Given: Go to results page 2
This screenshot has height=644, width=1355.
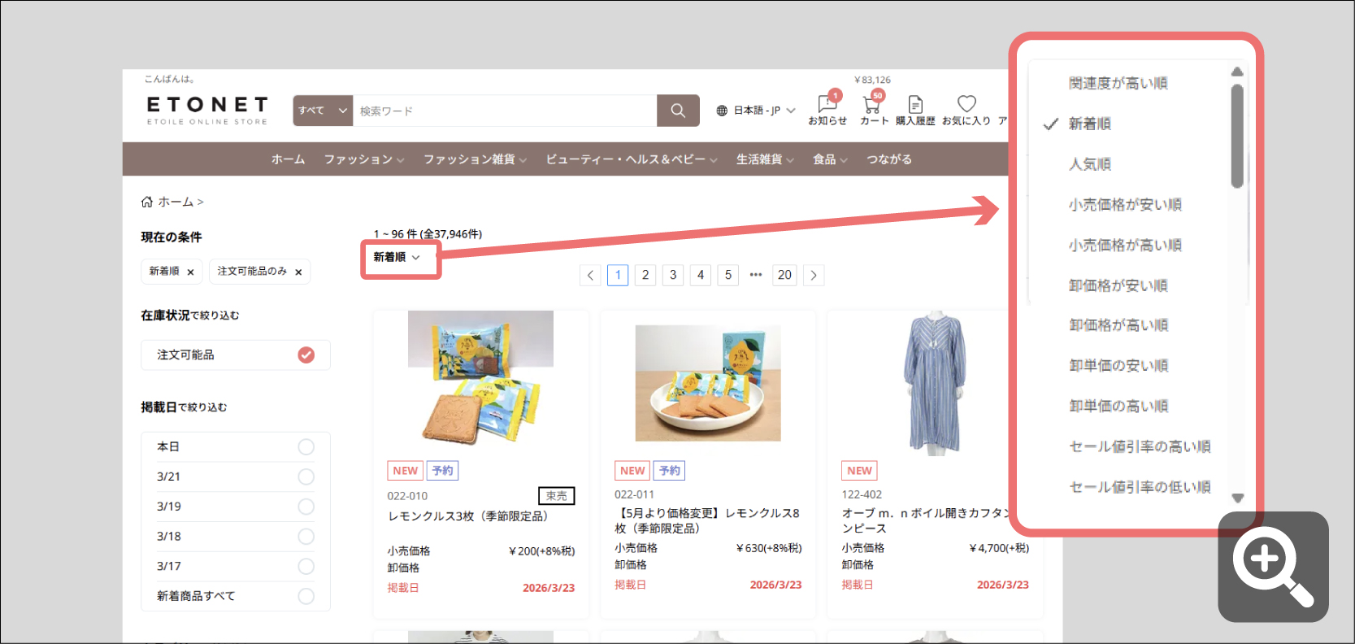Looking at the screenshot, I should point(645,275).
